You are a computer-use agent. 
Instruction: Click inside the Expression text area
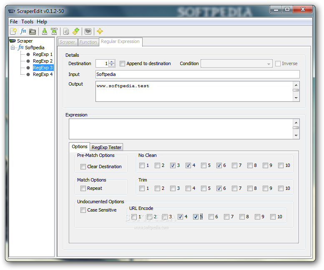pos(181,129)
